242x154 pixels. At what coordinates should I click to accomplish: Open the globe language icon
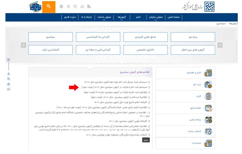(61, 7)
